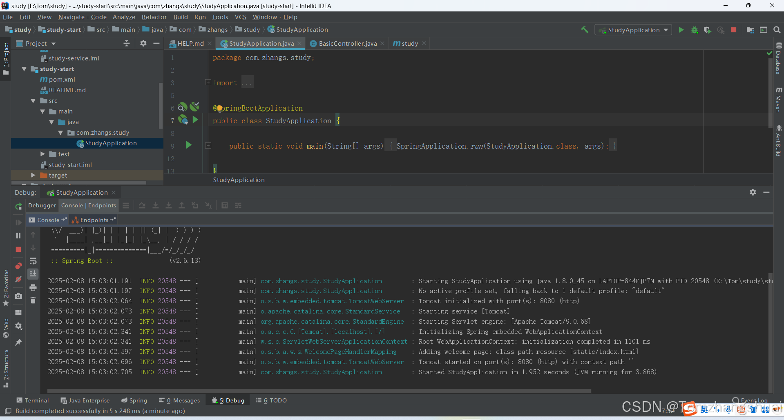
Task: Rerun the StudyApplication debug session
Action: pos(18,207)
